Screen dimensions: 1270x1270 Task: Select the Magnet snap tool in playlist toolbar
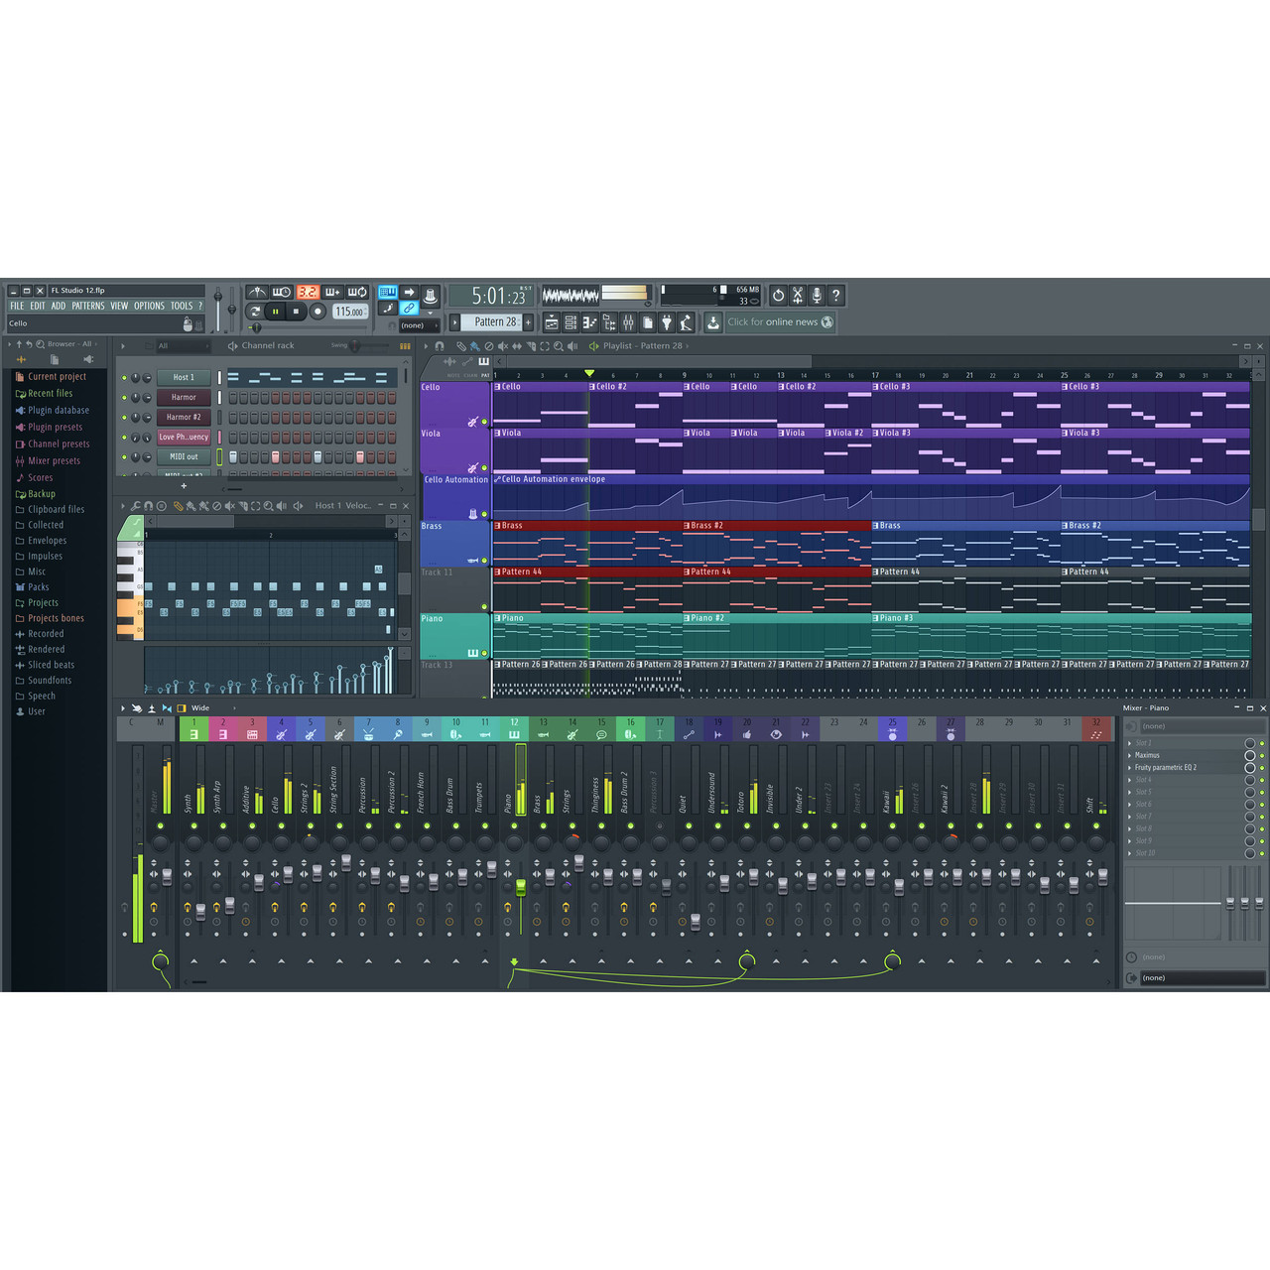(439, 345)
